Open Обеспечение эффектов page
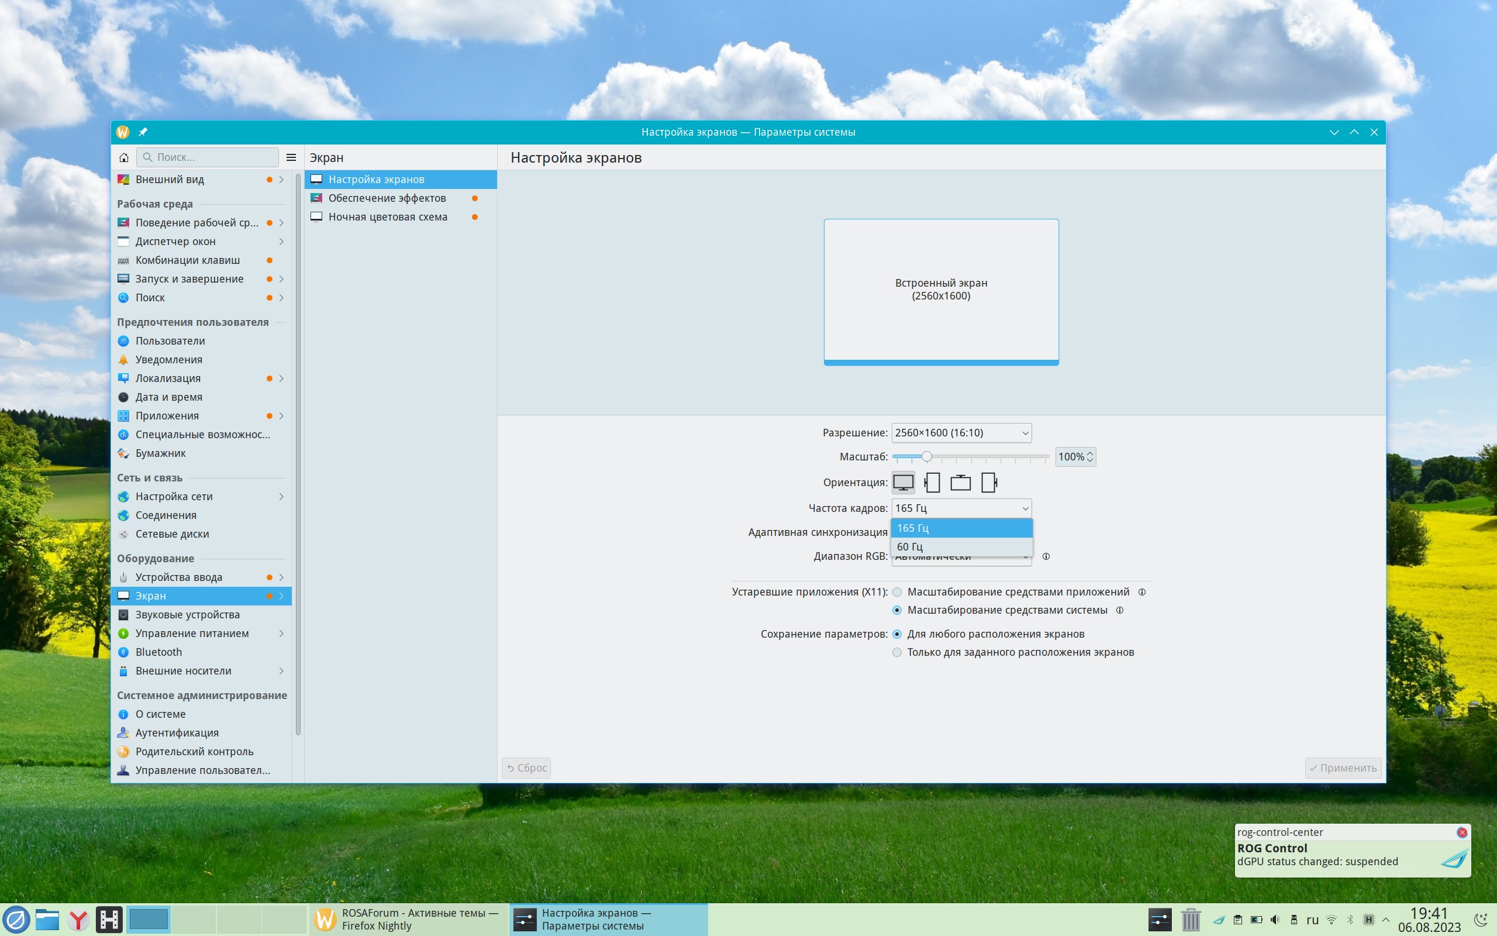The height and width of the screenshot is (936, 1497). pos(387,198)
